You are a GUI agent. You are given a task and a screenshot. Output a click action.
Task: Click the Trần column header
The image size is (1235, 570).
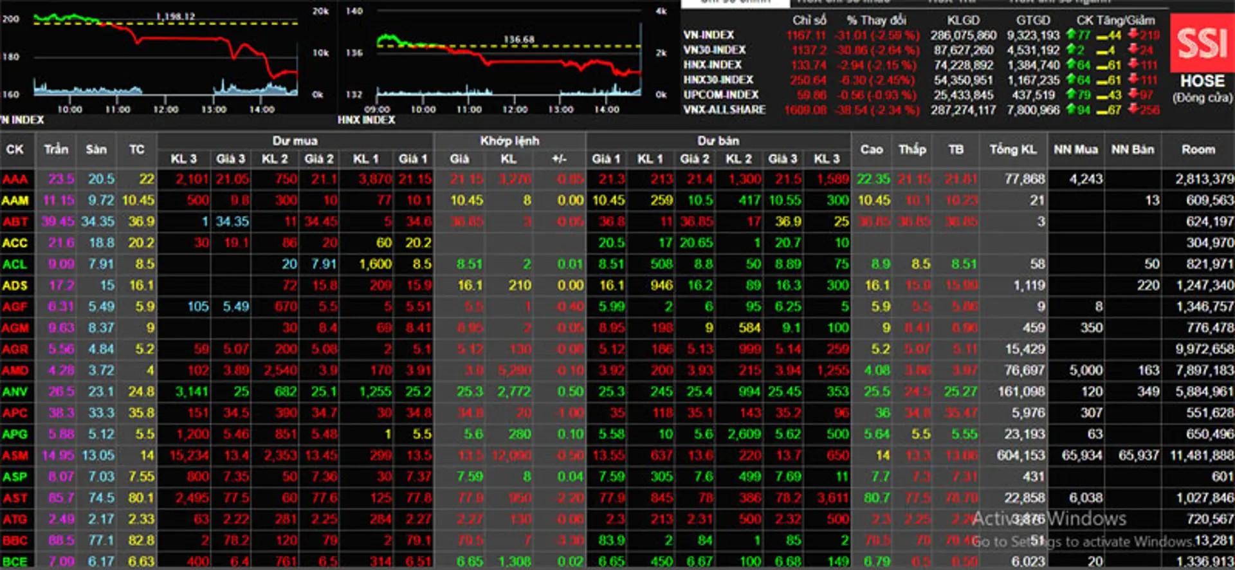(x=56, y=149)
